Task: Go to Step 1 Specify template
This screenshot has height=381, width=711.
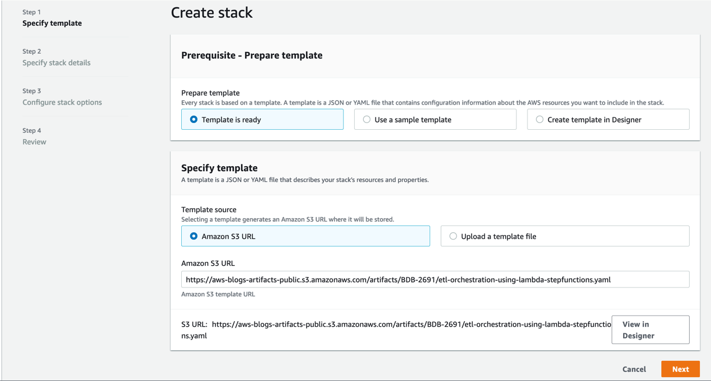Action: pyautogui.click(x=52, y=23)
